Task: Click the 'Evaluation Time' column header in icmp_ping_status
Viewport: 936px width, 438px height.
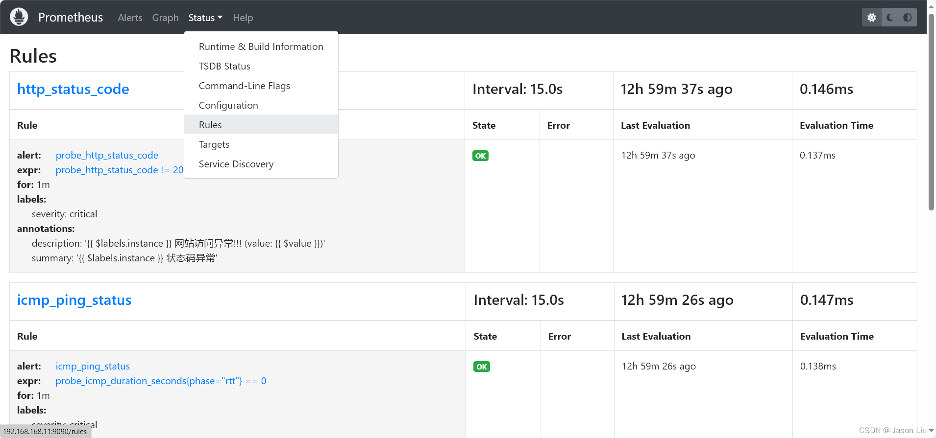Action: point(837,336)
